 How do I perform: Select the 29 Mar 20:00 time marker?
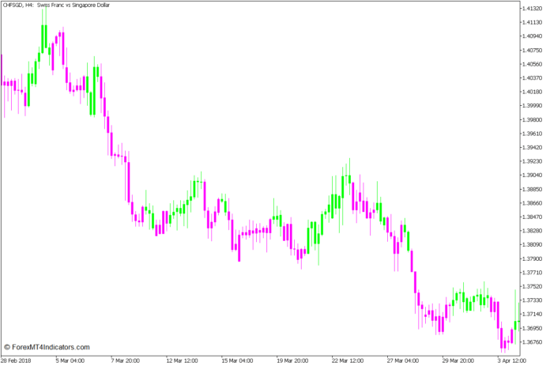[x=456, y=360]
